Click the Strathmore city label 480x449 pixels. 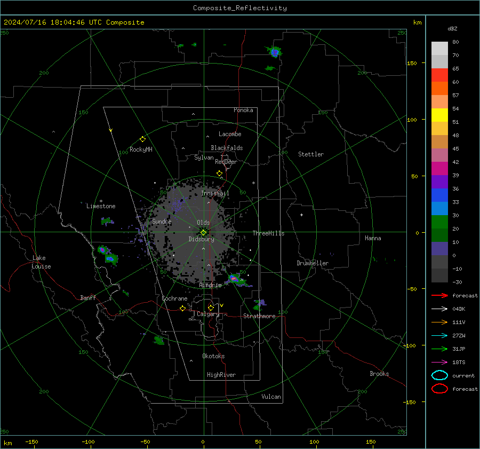pyautogui.click(x=259, y=316)
